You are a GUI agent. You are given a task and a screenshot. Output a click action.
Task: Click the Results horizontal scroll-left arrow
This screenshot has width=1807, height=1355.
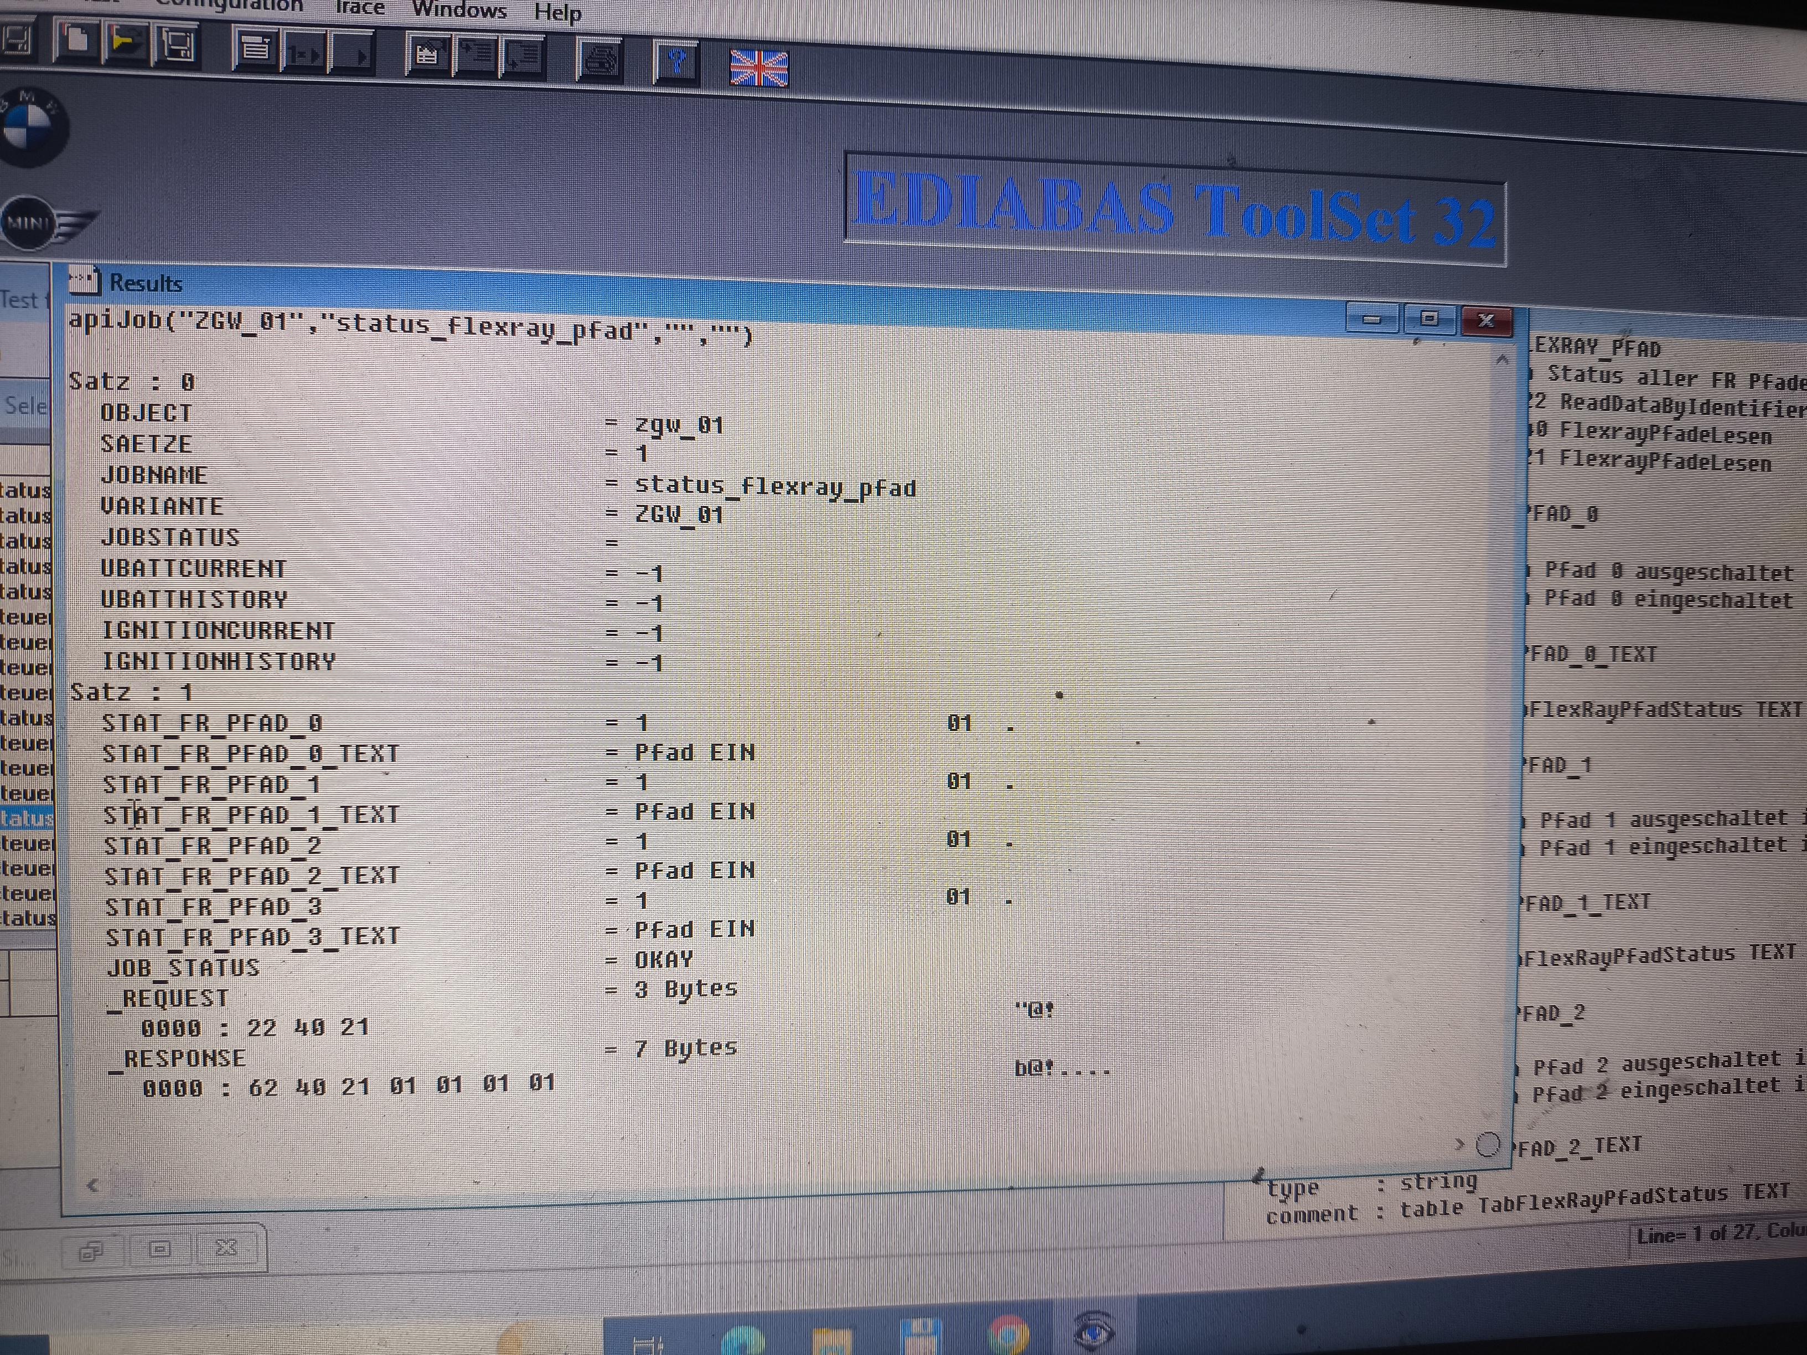pos(92,1185)
